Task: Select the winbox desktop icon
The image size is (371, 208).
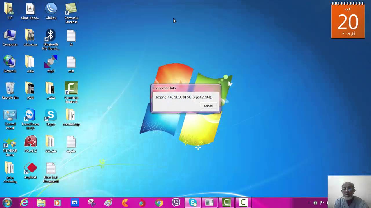Action: (x=51, y=11)
